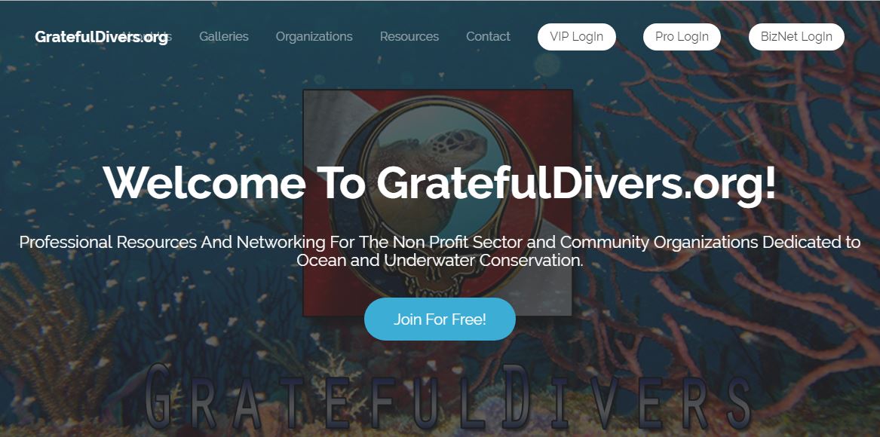
Task: Open the Organizations navigation link
Action: coord(314,36)
